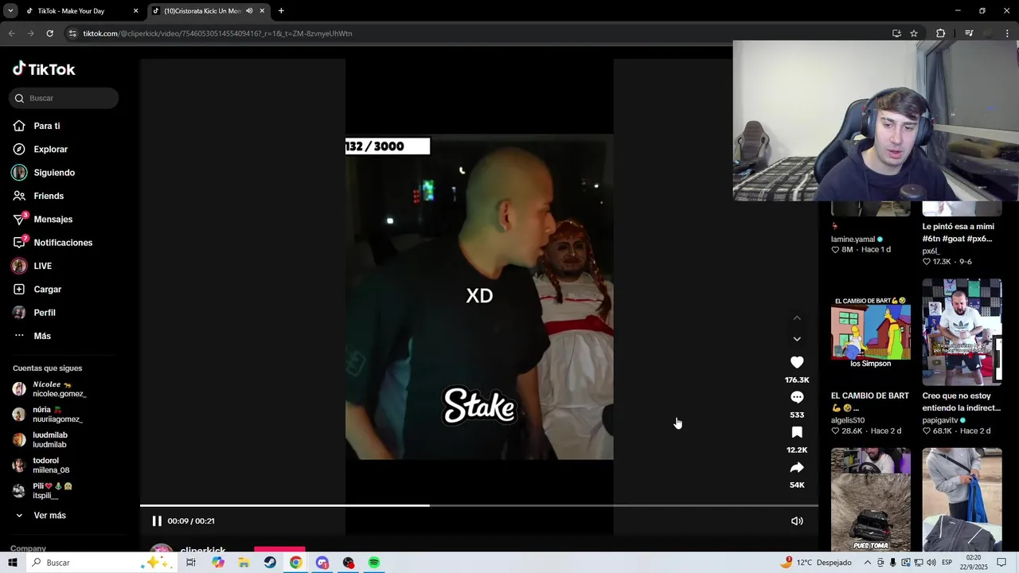Focus the Buscar search field
The image size is (1019, 573).
(64, 98)
